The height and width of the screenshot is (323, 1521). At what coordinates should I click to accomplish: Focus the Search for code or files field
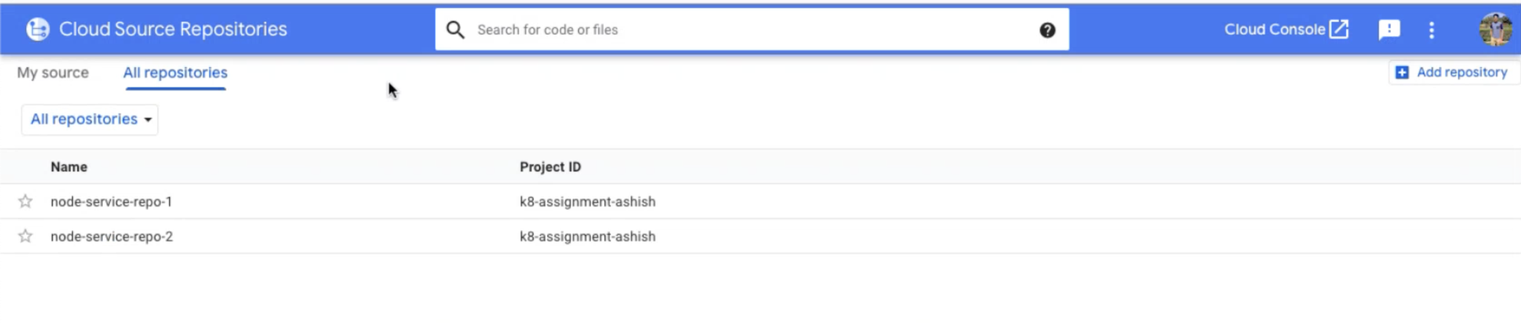point(751,30)
